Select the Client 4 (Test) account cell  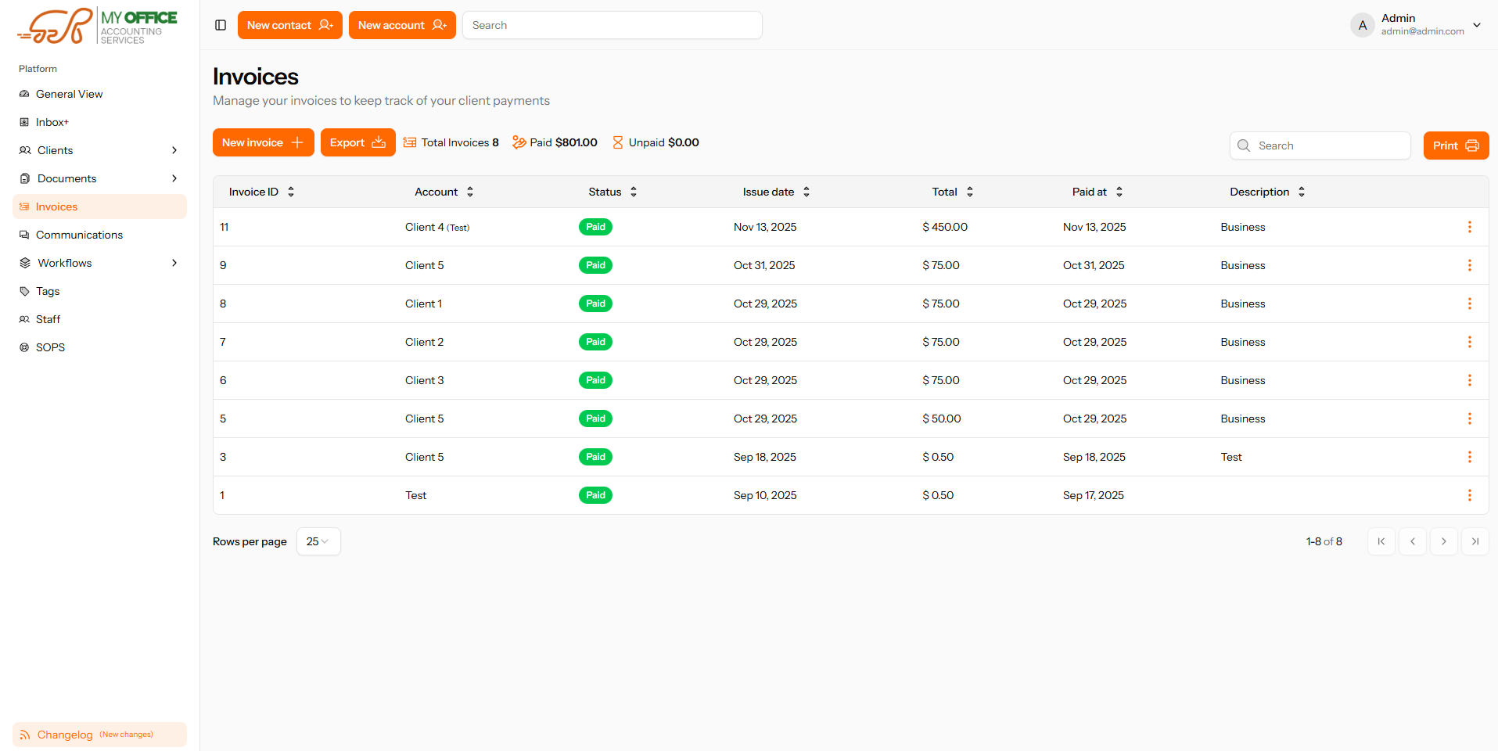pos(437,227)
